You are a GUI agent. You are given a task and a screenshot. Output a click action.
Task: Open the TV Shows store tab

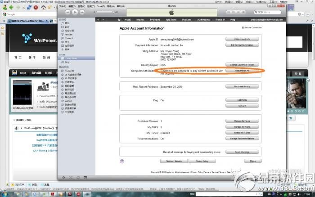(155, 20)
